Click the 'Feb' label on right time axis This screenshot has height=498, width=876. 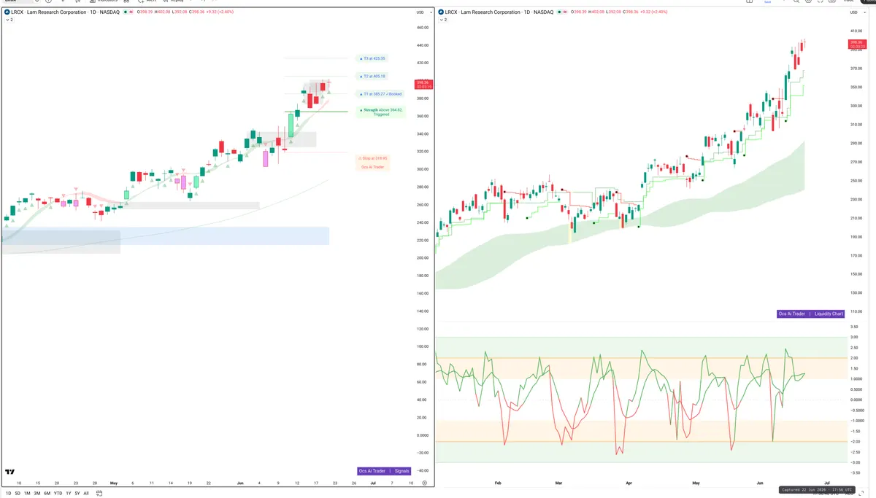[x=498, y=483]
